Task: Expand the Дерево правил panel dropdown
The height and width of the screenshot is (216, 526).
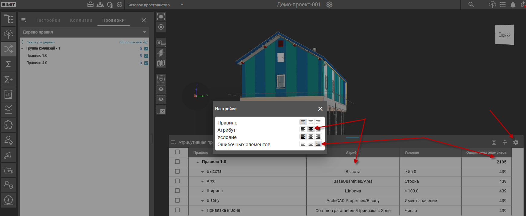Action: tap(145, 32)
